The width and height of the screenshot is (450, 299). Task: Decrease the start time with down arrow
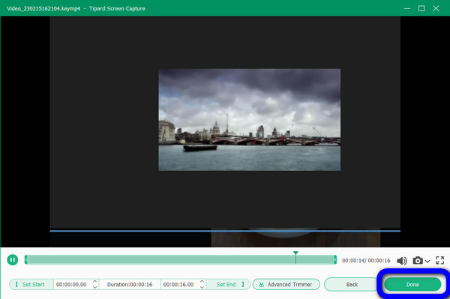[95, 287]
